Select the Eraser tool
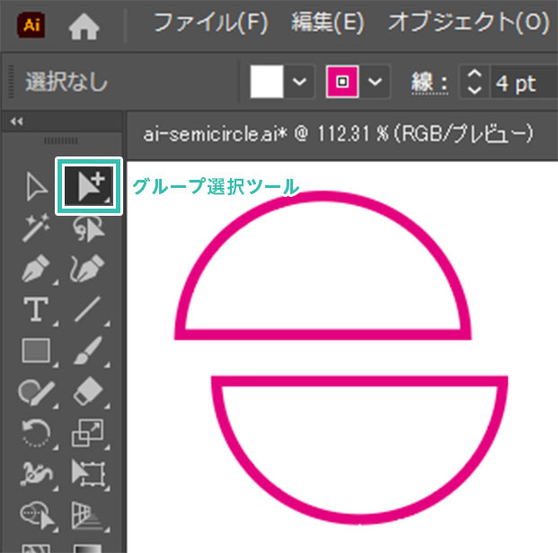 (x=88, y=391)
